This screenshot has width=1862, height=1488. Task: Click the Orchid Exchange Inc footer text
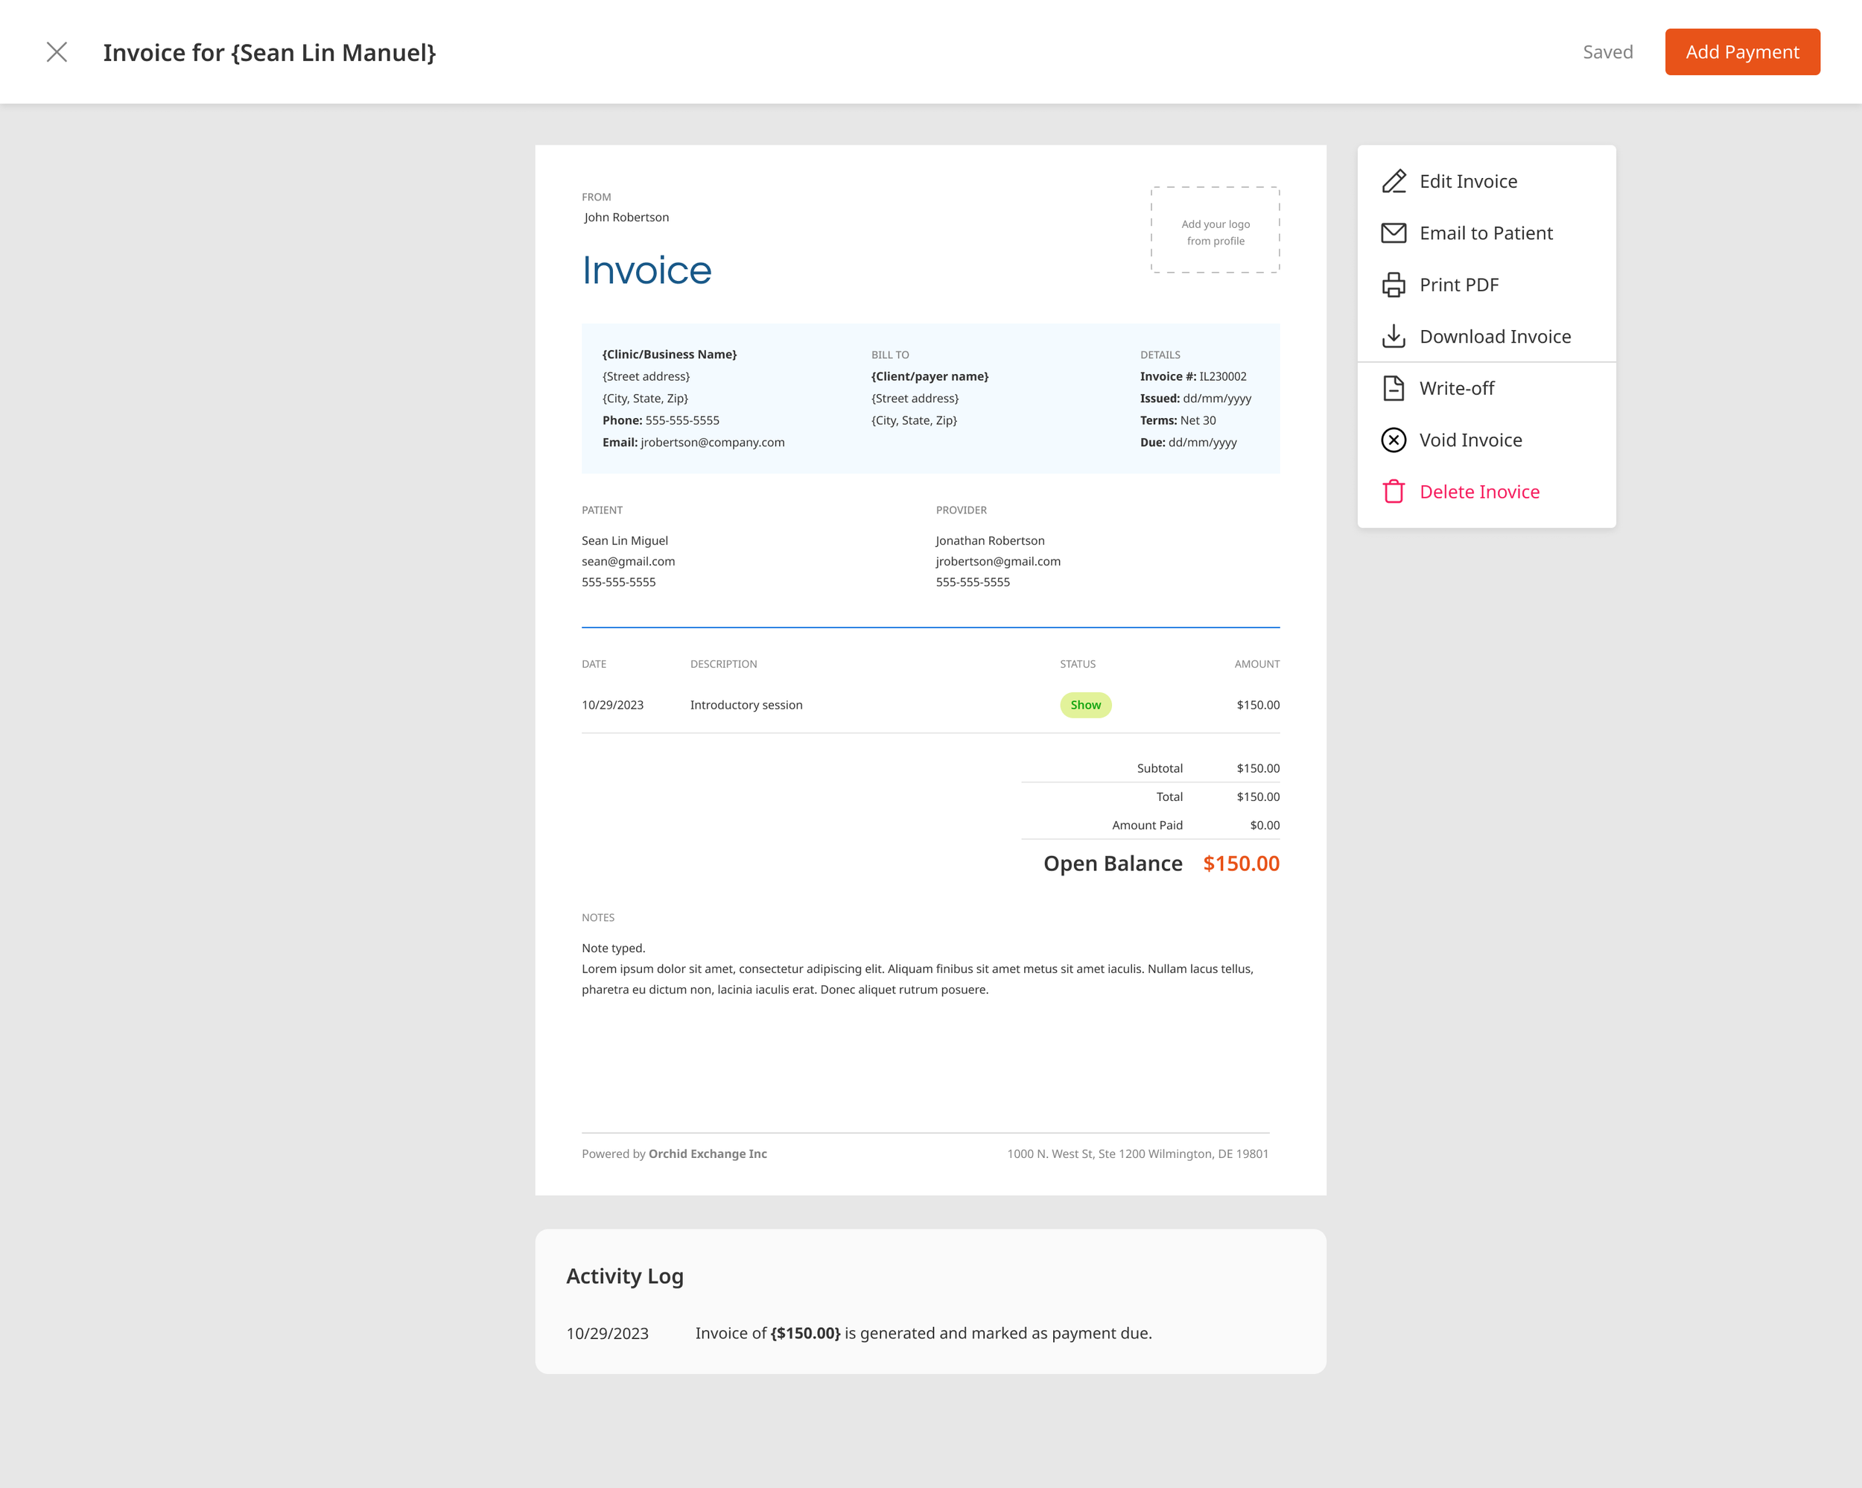click(x=708, y=1153)
